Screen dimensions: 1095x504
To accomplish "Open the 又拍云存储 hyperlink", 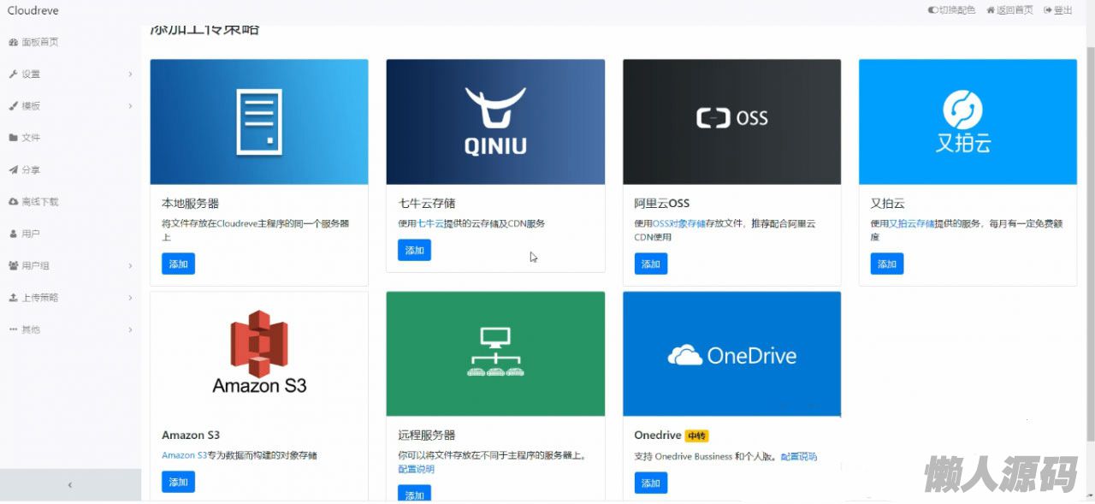I will click(912, 223).
